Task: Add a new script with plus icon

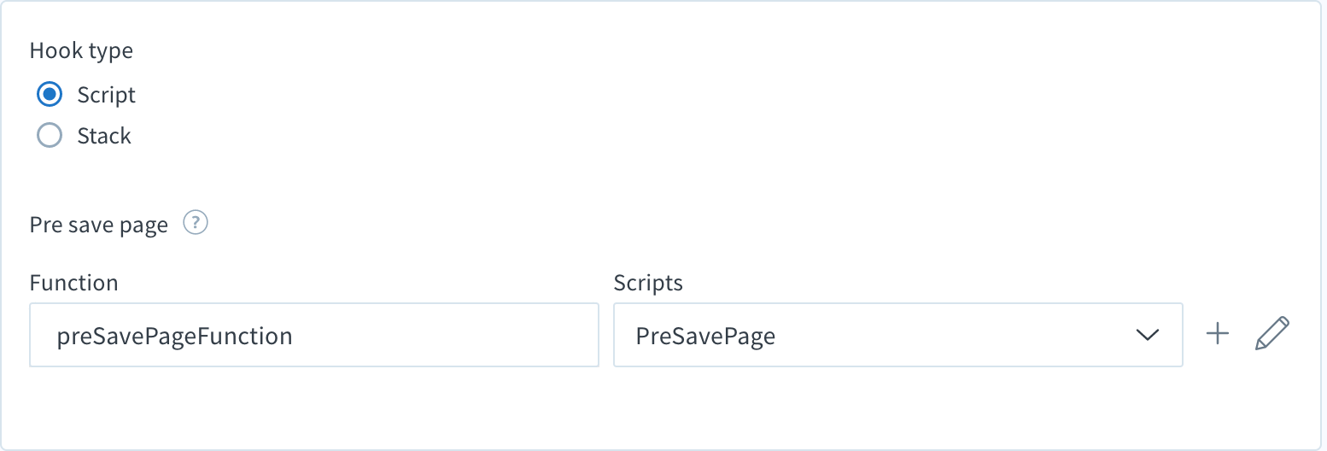Action: [1217, 334]
